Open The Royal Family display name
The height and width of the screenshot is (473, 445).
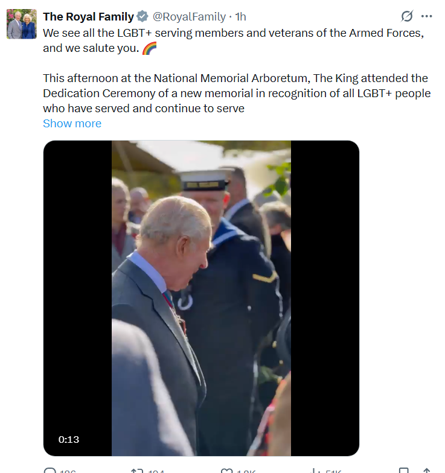(88, 17)
